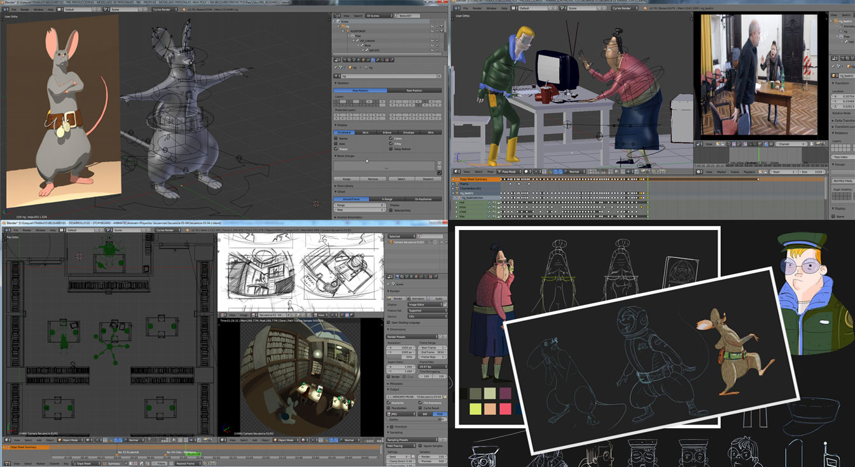
Task: Click Deselect button under Bone Groups
Action: [x=428, y=179]
